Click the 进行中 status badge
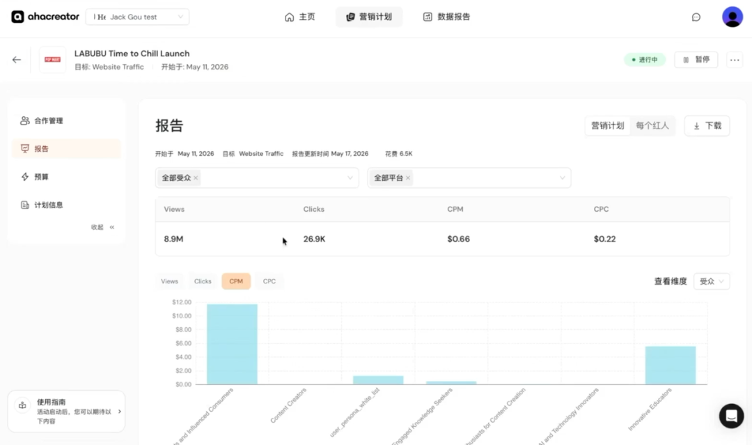 (x=645, y=59)
